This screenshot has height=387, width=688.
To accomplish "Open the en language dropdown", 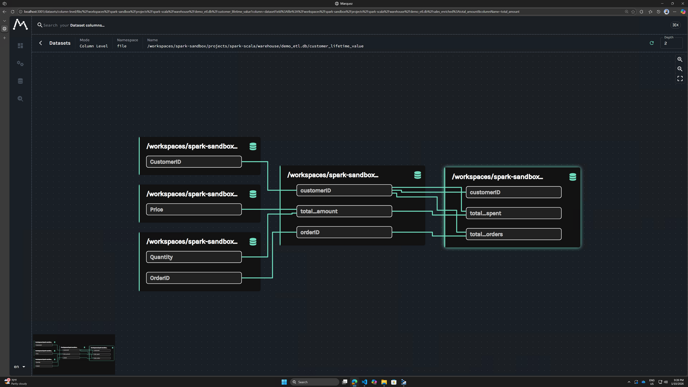I will click(x=19, y=367).
